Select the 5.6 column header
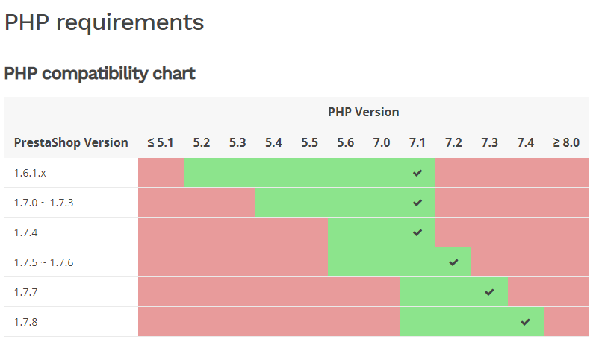The width and height of the screenshot is (596, 342). [x=346, y=142]
